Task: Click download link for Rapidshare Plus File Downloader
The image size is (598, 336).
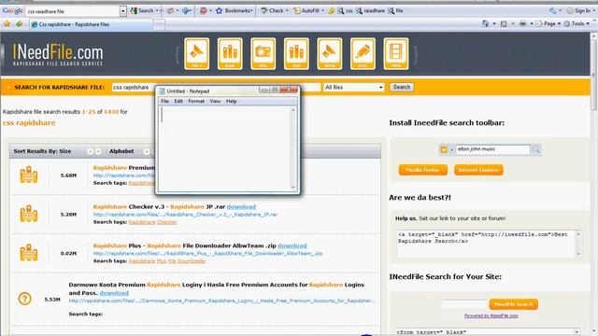Action: (x=292, y=245)
